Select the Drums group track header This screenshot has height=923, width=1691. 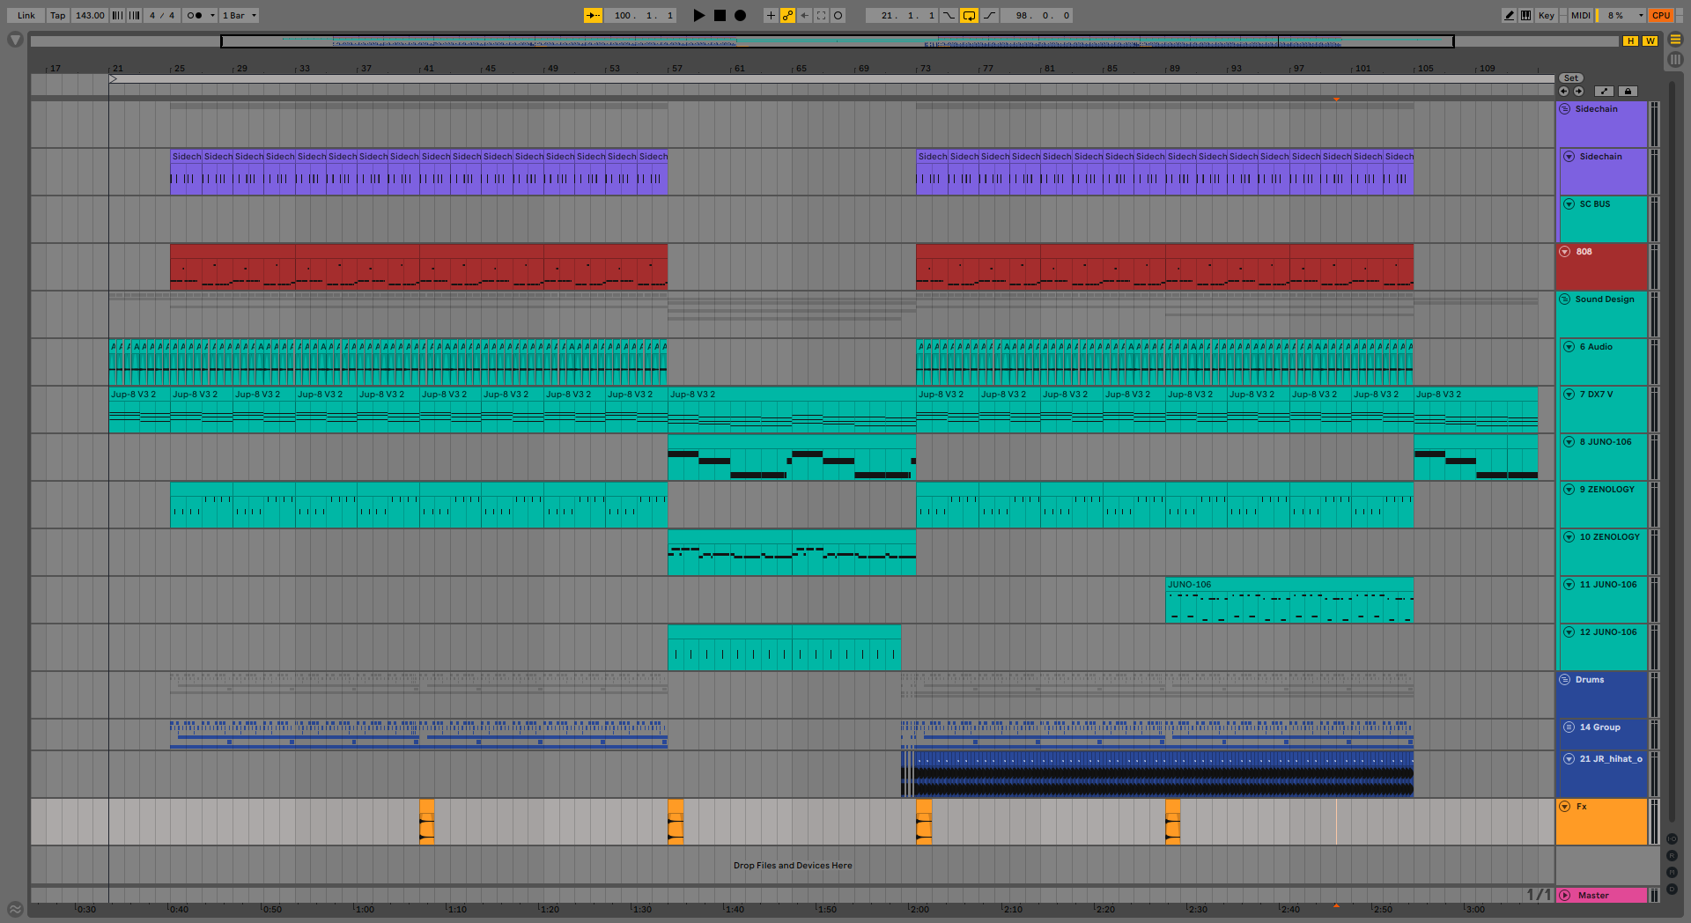click(1601, 694)
